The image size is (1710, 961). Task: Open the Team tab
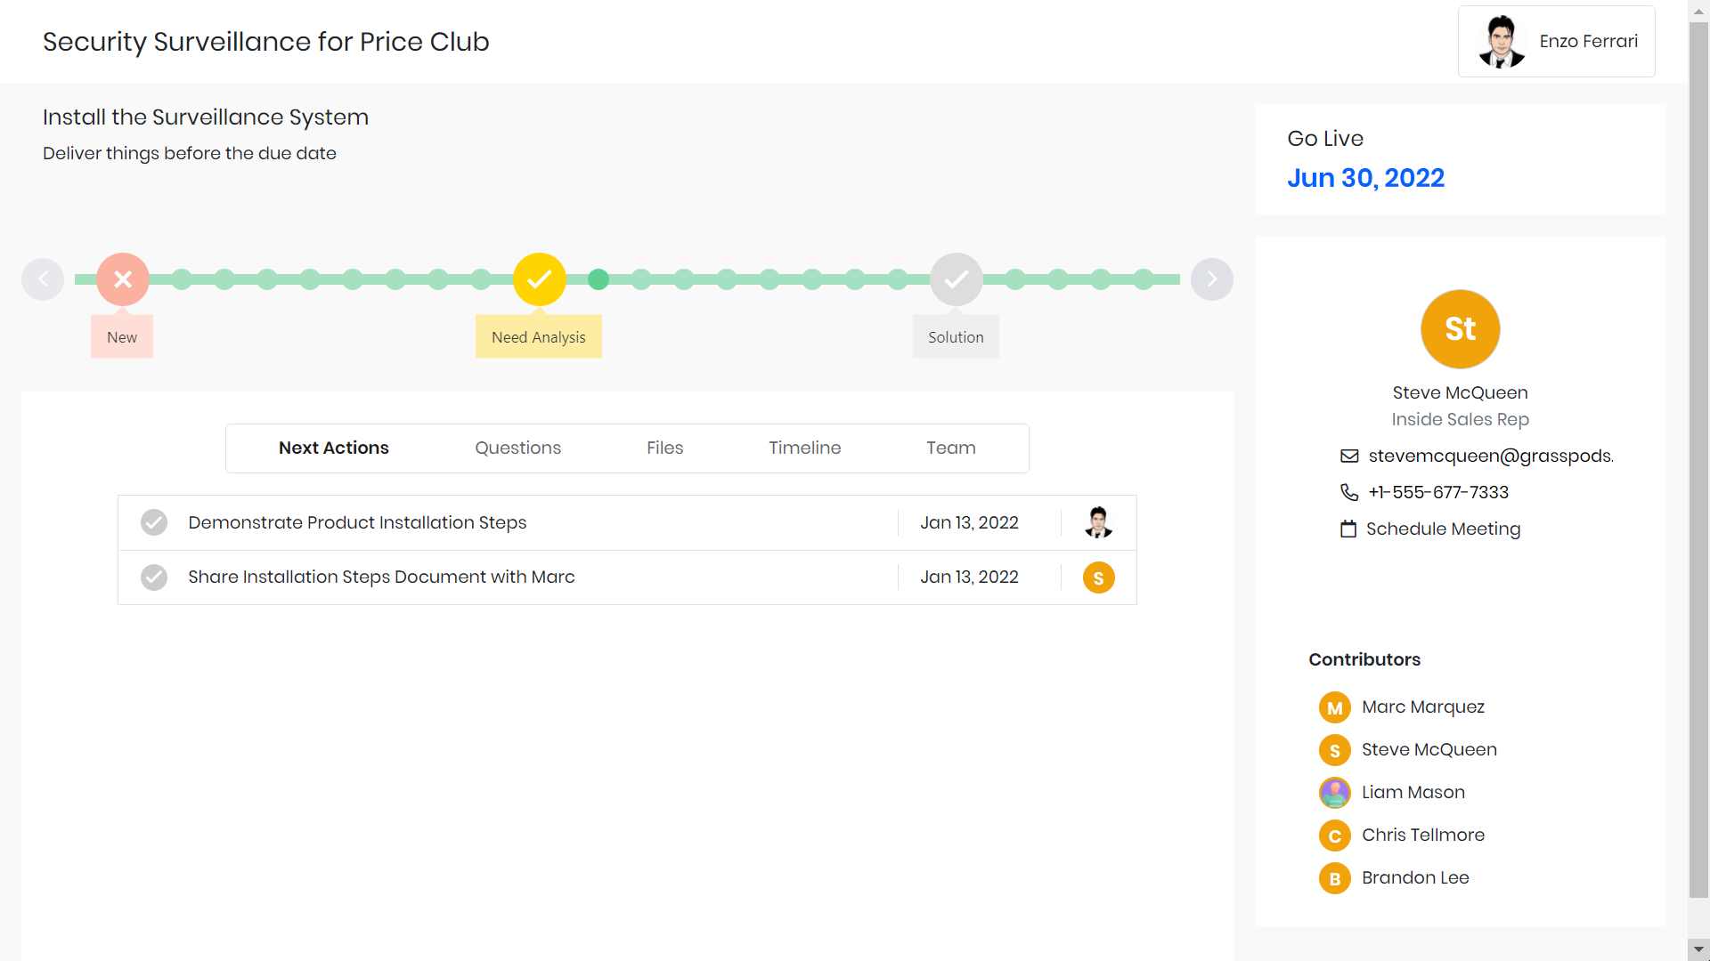950,448
